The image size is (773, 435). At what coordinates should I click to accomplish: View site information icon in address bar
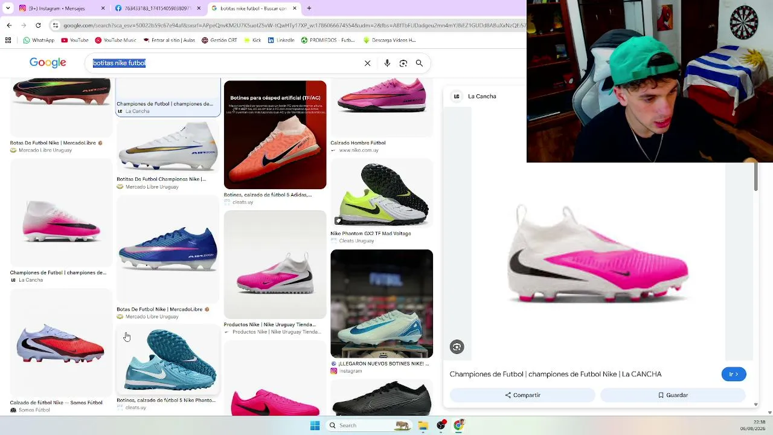[x=56, y=25]
